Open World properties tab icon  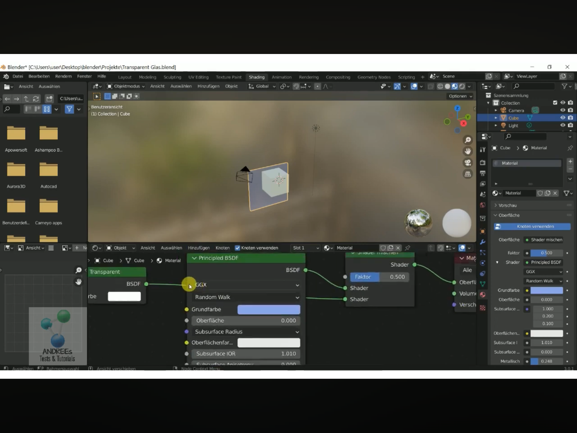(x=482, y=205)
